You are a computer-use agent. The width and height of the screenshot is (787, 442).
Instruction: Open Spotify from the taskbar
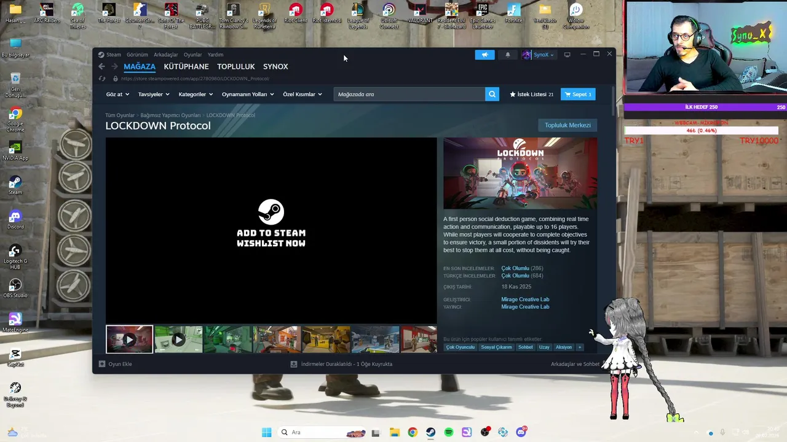(x=449, y=432)
